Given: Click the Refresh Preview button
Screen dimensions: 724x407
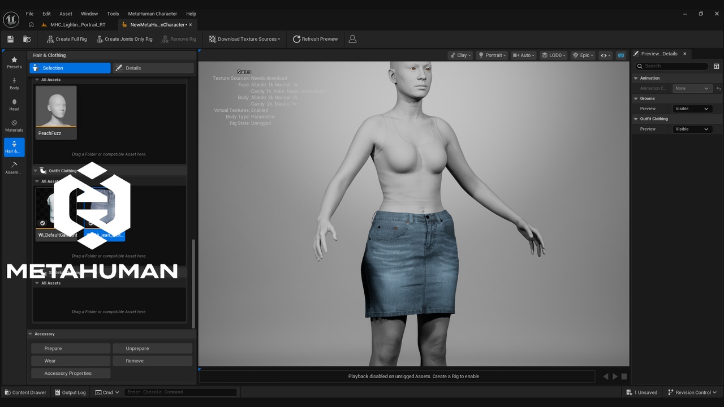Looking at the screenshot, I should coord(315,39).
